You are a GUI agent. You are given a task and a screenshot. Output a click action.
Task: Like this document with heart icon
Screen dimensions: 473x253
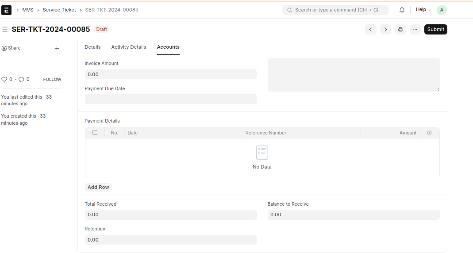(x=4, y=80)
